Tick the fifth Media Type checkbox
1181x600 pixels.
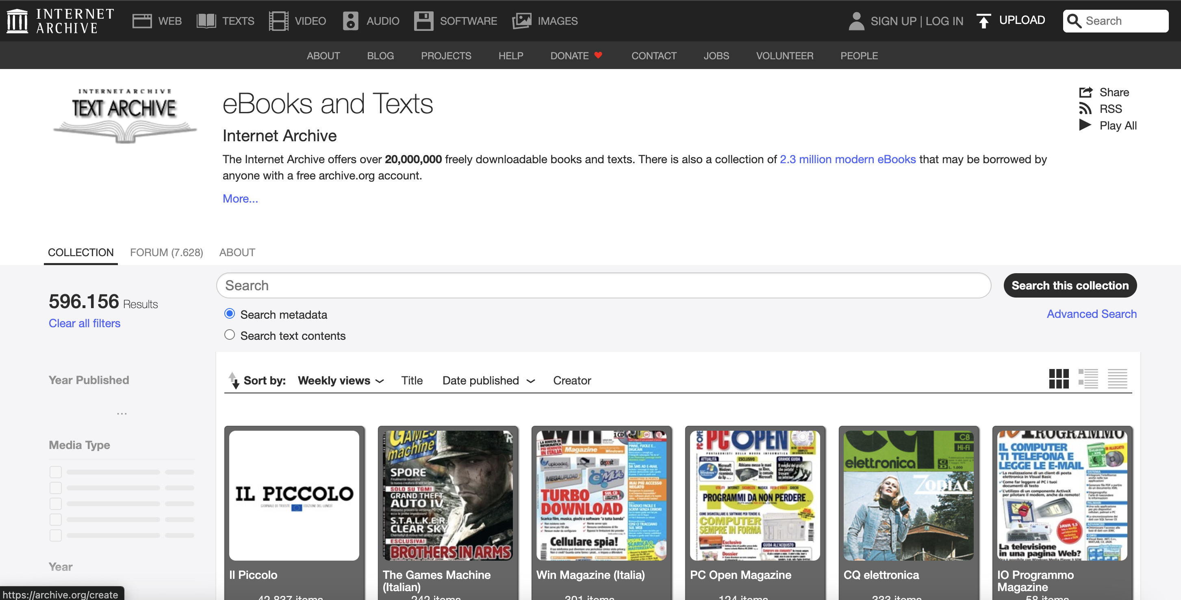56,535
